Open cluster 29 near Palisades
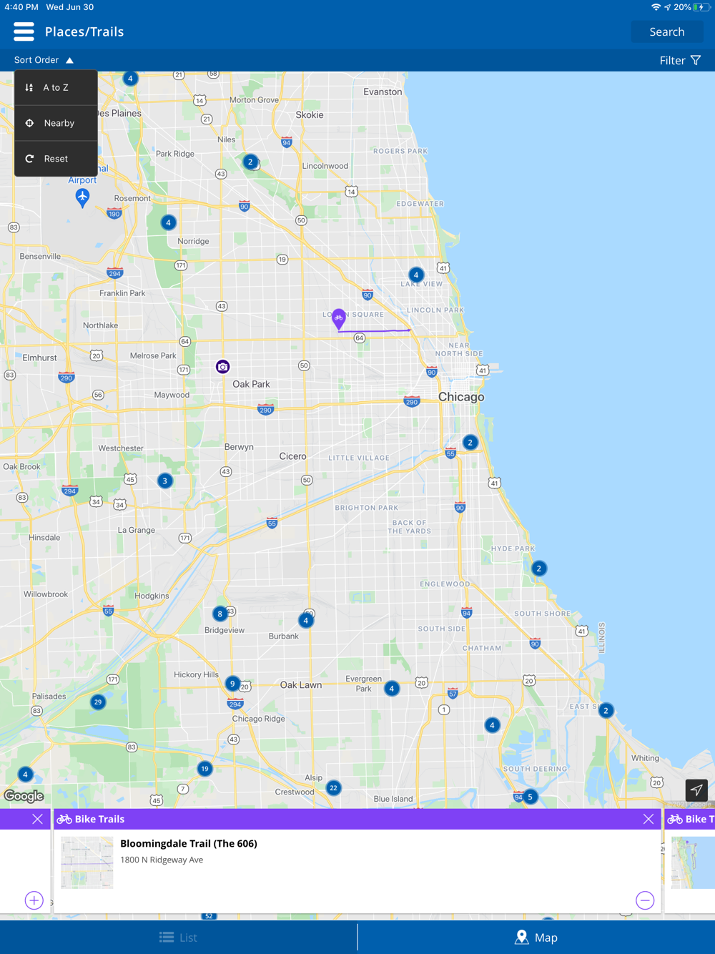Screen dimensions: 715x954 coord(98,702)
